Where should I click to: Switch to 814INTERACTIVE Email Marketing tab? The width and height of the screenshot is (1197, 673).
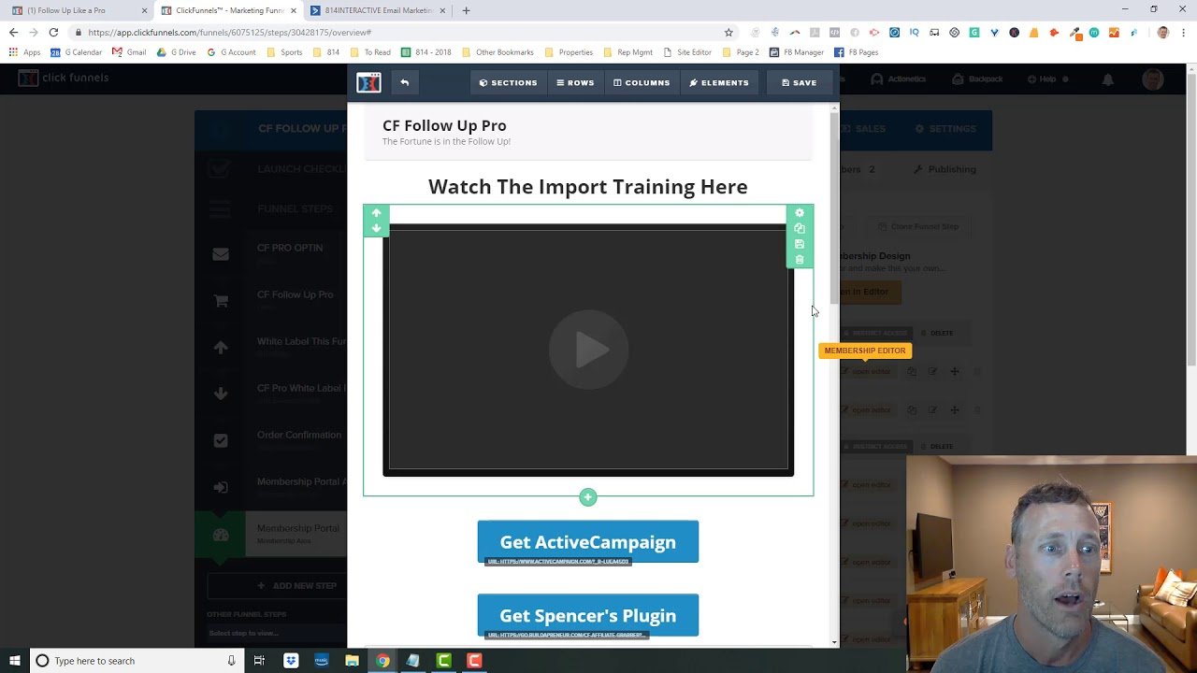(379, 10)
